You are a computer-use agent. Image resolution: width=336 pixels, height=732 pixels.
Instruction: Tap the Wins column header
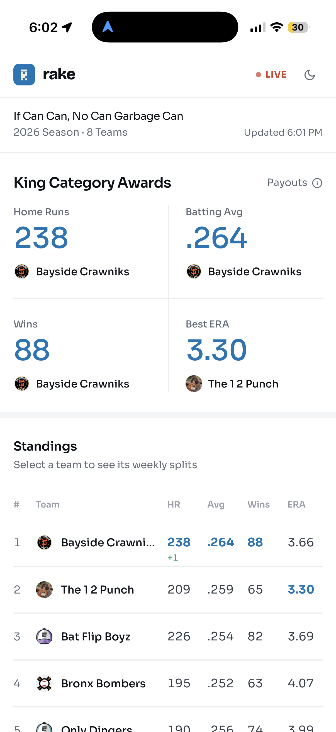(258, 504)
